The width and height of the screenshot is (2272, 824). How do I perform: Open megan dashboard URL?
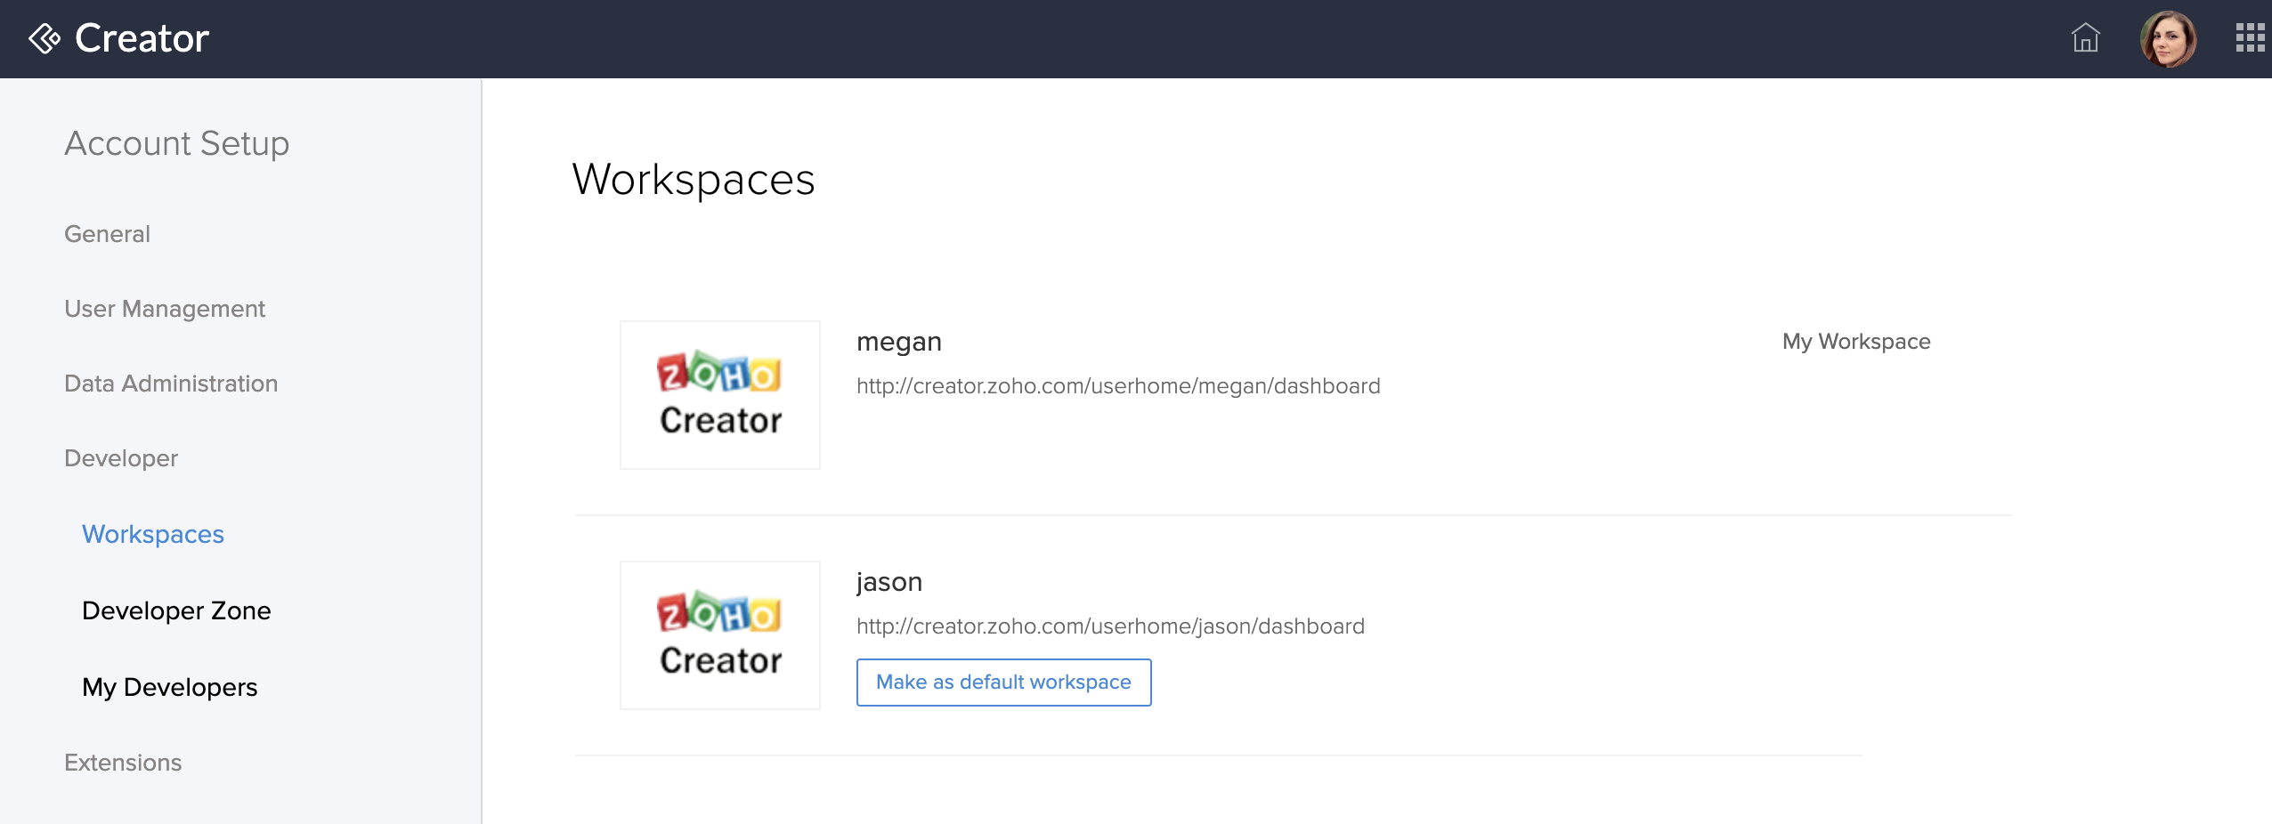coord(1118,386)
